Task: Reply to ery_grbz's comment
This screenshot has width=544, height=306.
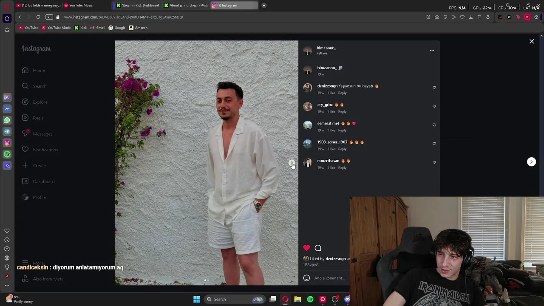Action: [x=342, y=111]
